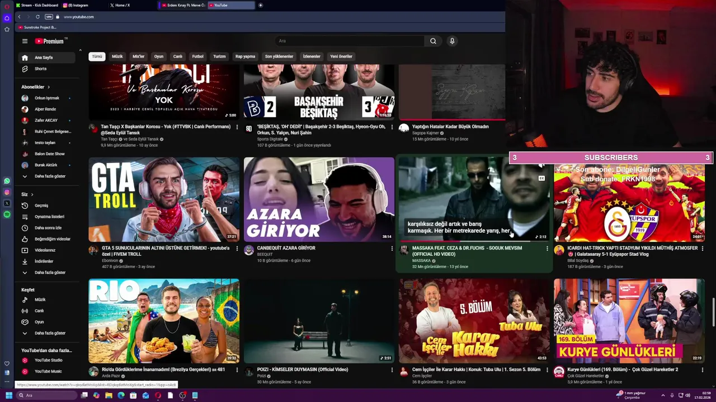Open GTA TROLL video thumbnail

click(x=164, y=199)
